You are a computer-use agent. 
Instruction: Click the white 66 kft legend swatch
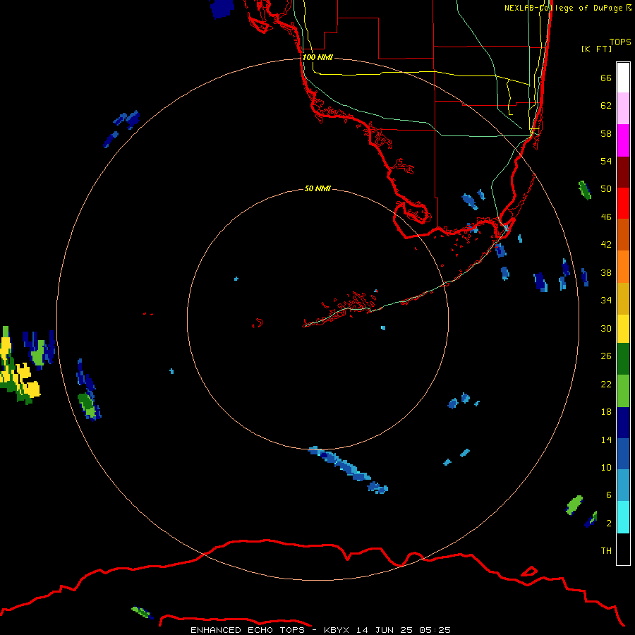623,78
